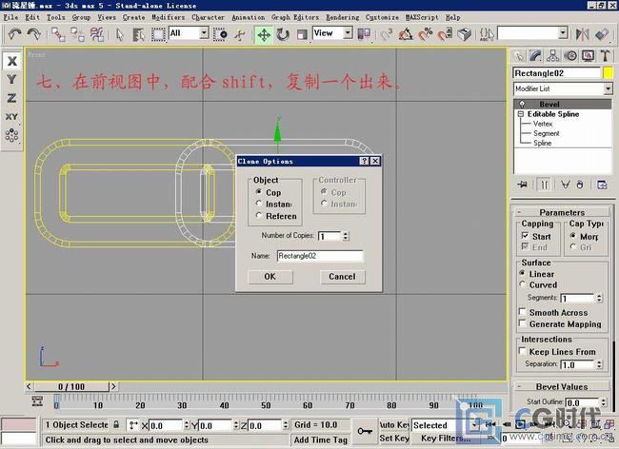Restrict transform to Y axis
The width and height of the screenshot is (619, 449).
click(12, 79)
